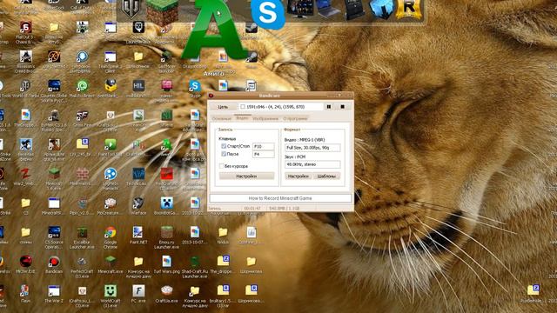Click the Шаблоны button
Image resolution: width=557 pixels, height=313 pixels.
(x=326, y=176)
